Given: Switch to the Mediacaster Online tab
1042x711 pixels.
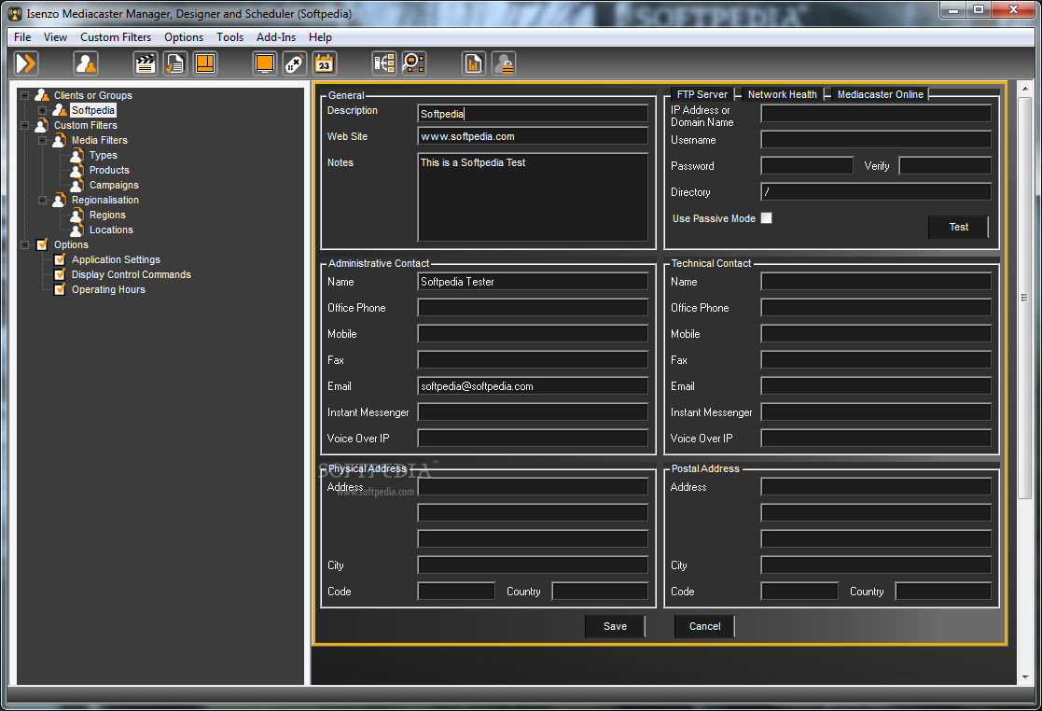Looking at the screenshot, I should (x=880, y=94).
